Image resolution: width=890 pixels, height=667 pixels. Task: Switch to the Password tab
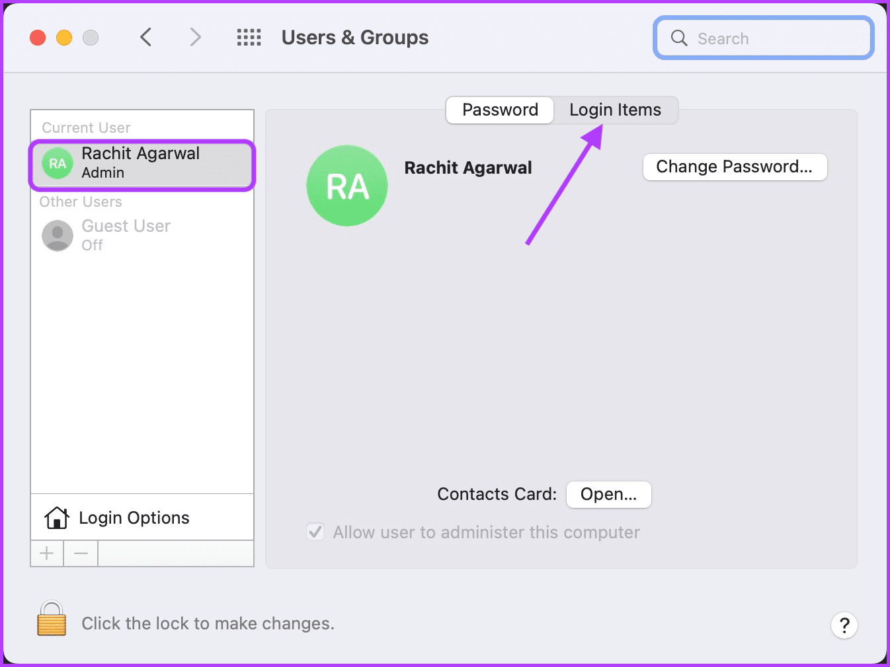coord(500,110)
